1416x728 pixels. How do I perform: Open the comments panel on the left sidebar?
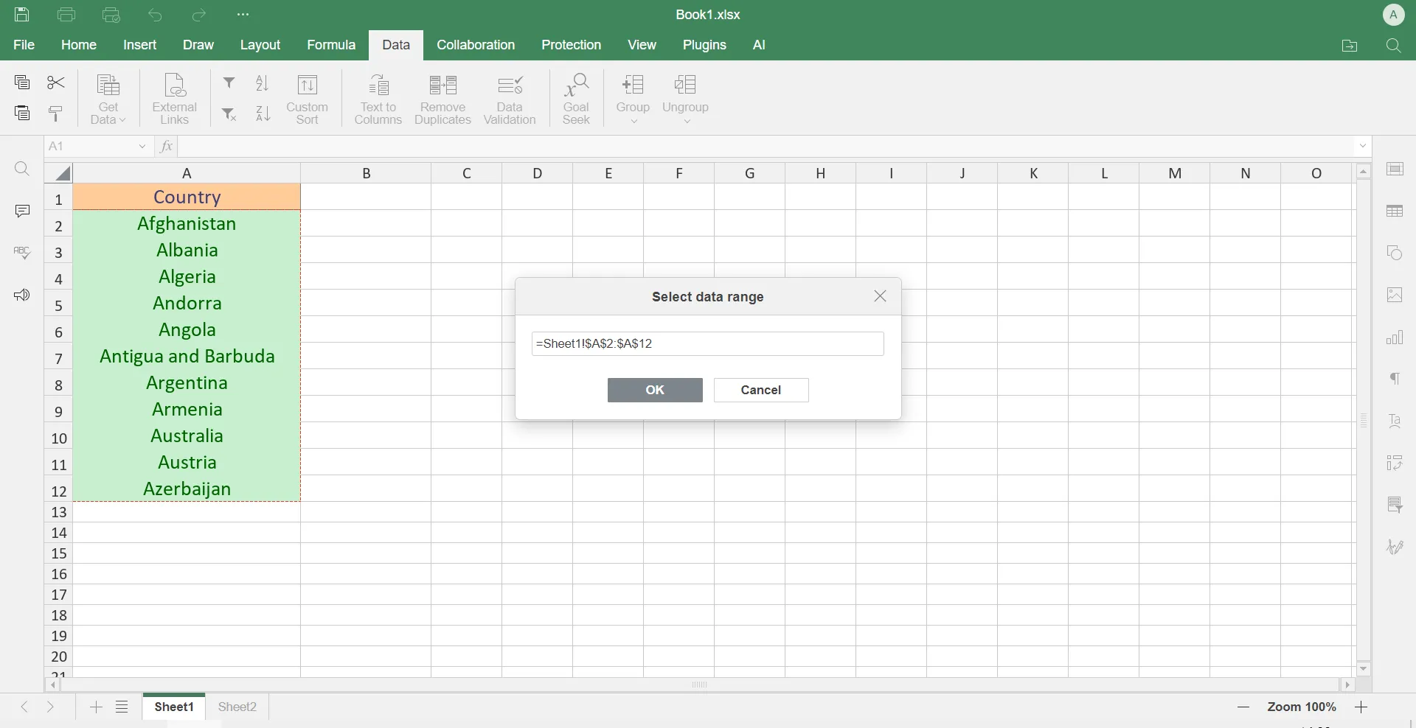[x=22, y=211]
